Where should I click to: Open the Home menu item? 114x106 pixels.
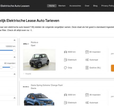(52, 6)
